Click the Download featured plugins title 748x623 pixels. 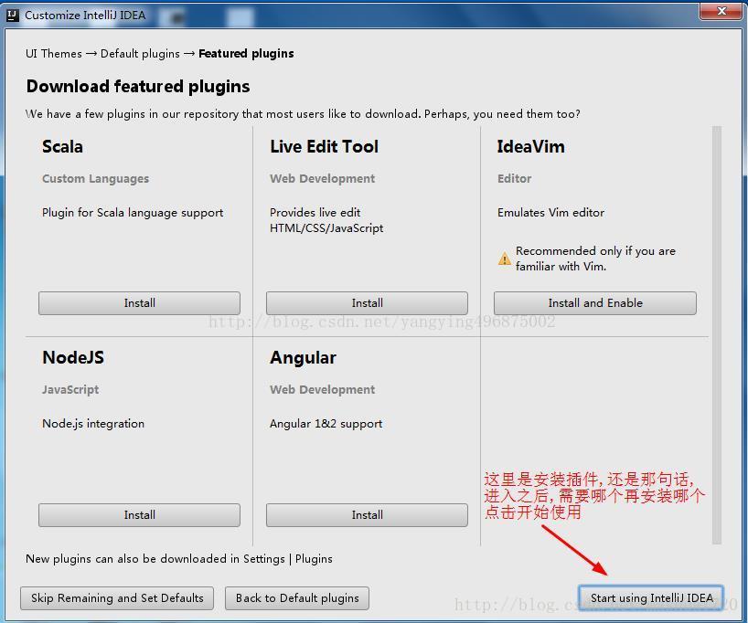click(137, 86)
